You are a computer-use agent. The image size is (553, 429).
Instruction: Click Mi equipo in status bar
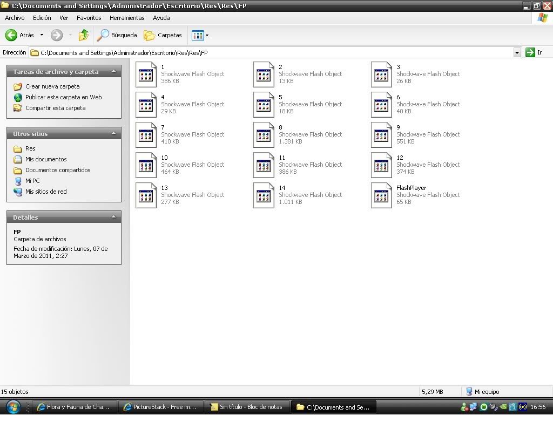(x=482, y=392)
